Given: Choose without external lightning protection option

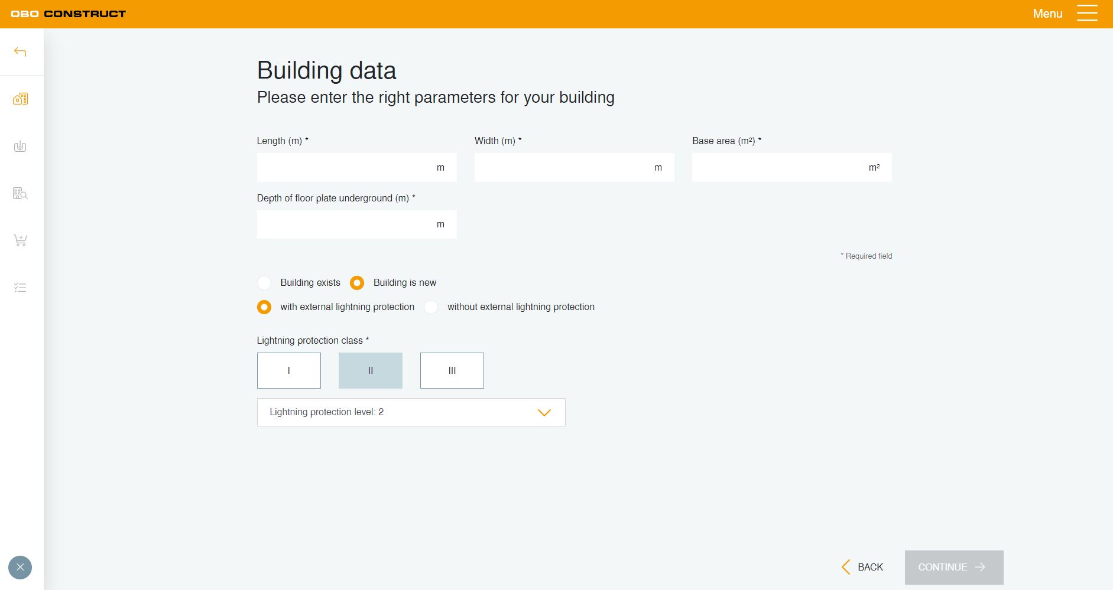Looking at the screenshot, I should pyautogui.click(x=431, y=307).
